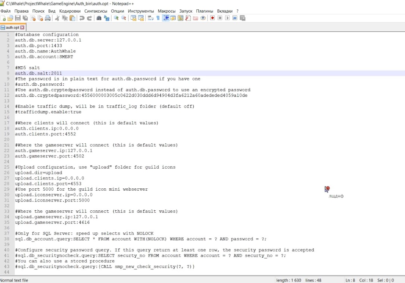Click the Close document toolbar icon
405x283 pixels.
pos(33,18)
